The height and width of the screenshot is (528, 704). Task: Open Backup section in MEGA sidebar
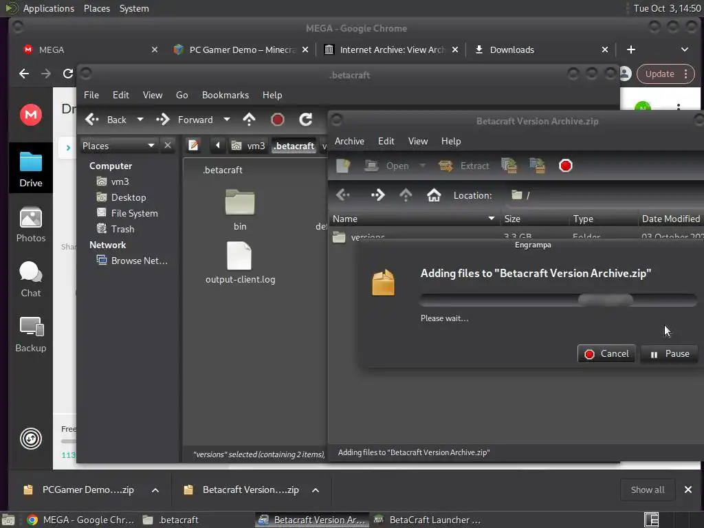pyautogui.click(x=30, y=335)
